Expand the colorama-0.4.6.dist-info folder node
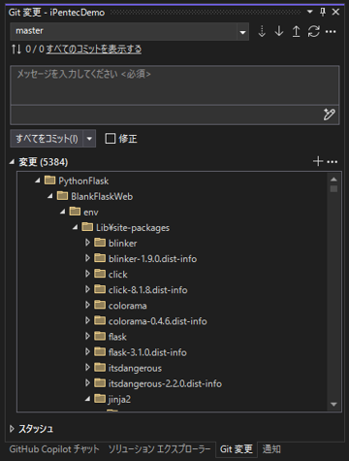This screenshot has width=349, height=461. point(87,320)
